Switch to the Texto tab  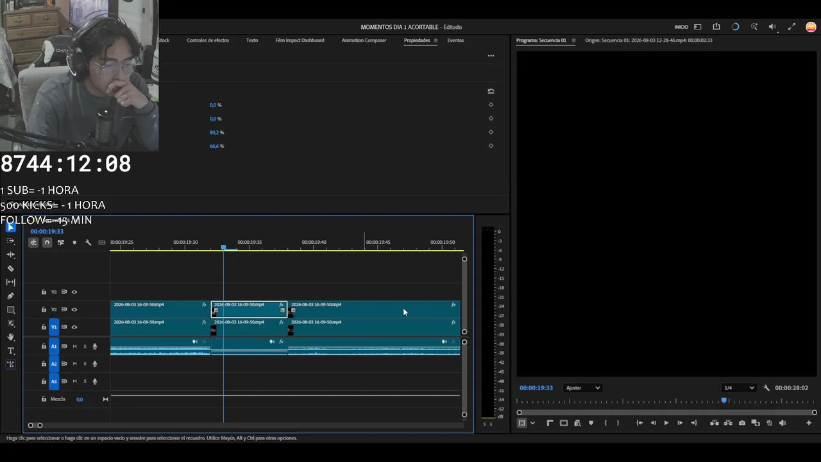[252, 40]
